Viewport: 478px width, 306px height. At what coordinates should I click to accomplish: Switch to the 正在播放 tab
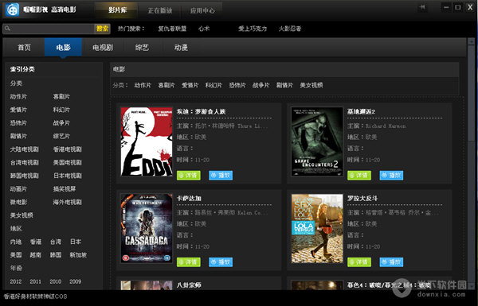pyautogui.click(x=160, y=10)
